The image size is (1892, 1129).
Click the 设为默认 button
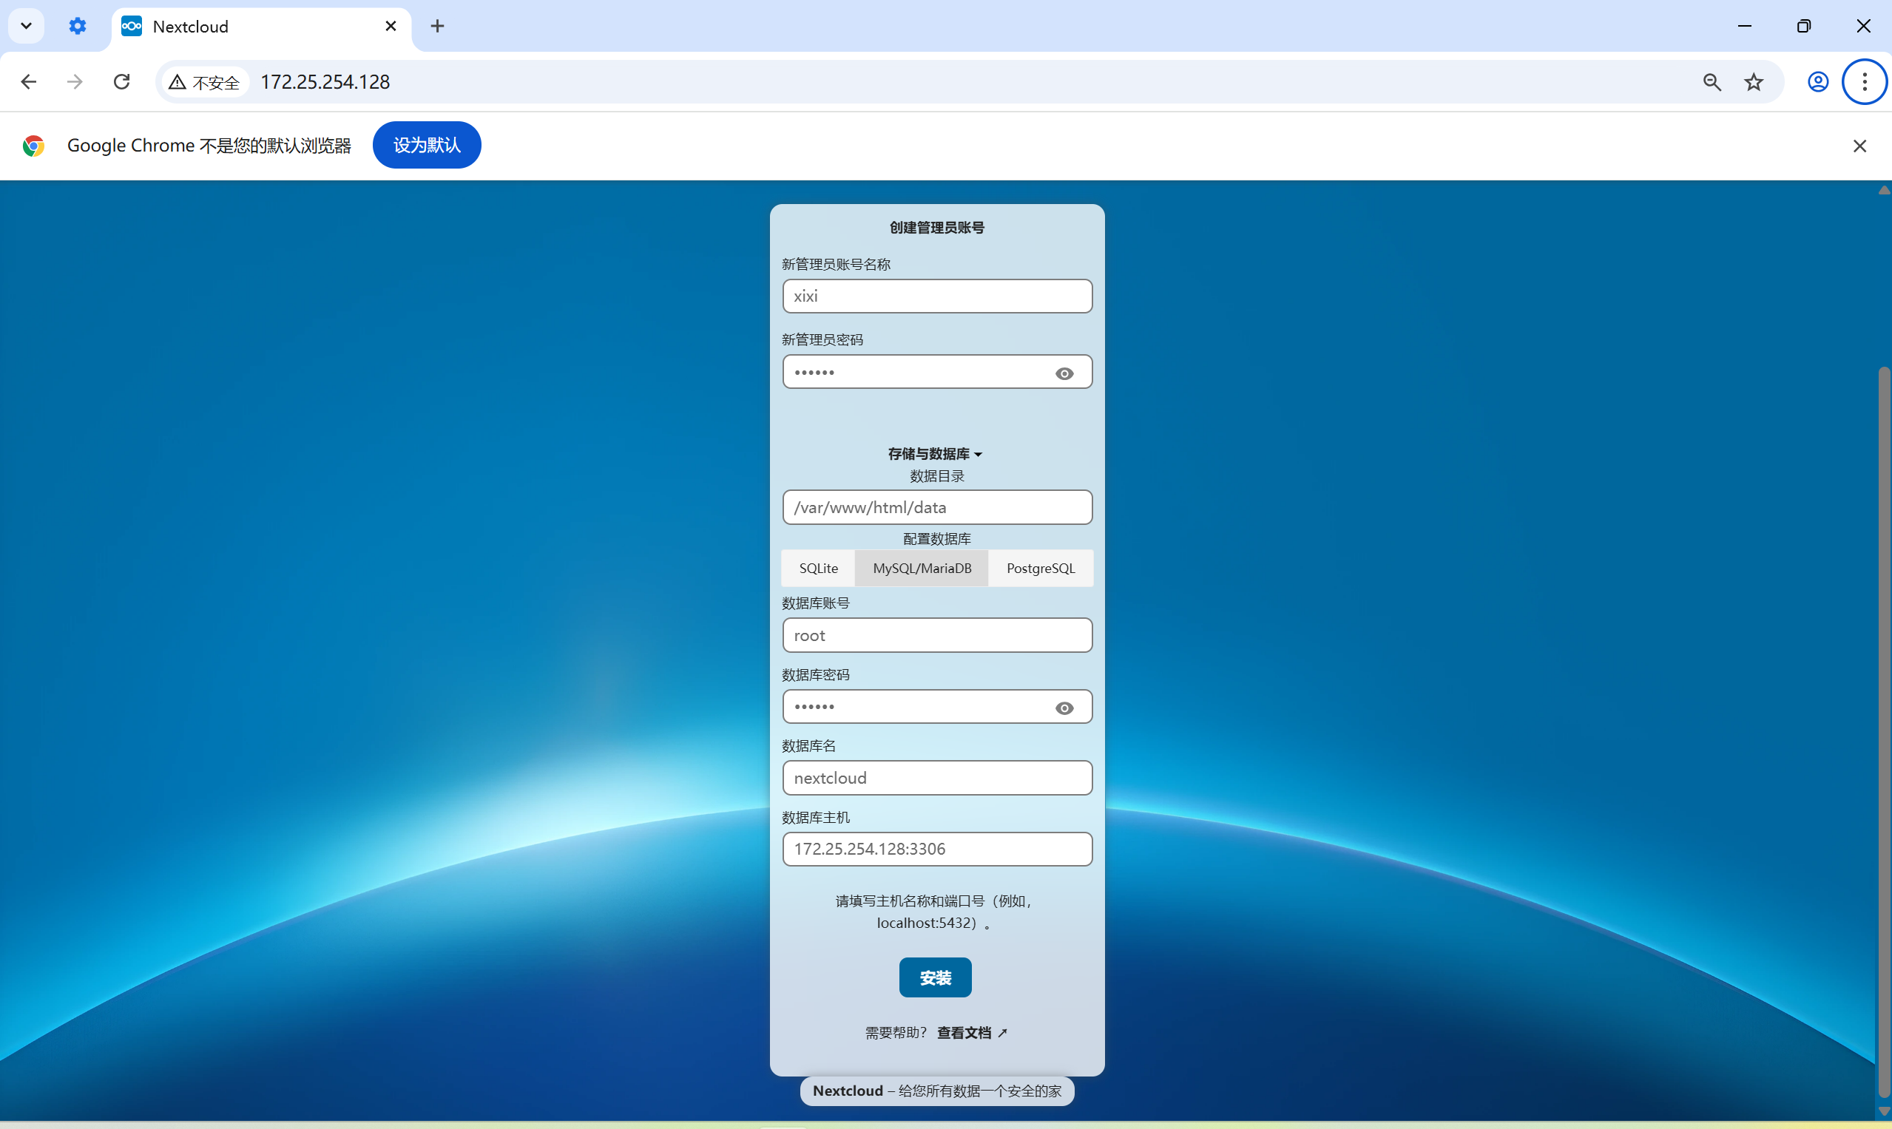[426, 145]
